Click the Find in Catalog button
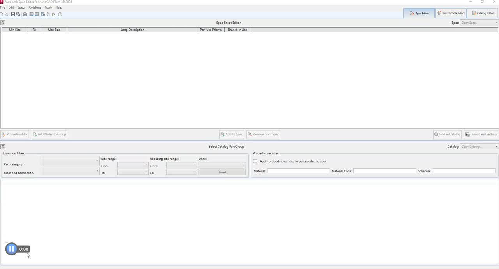499x269 pixels. tap(447, 134)
